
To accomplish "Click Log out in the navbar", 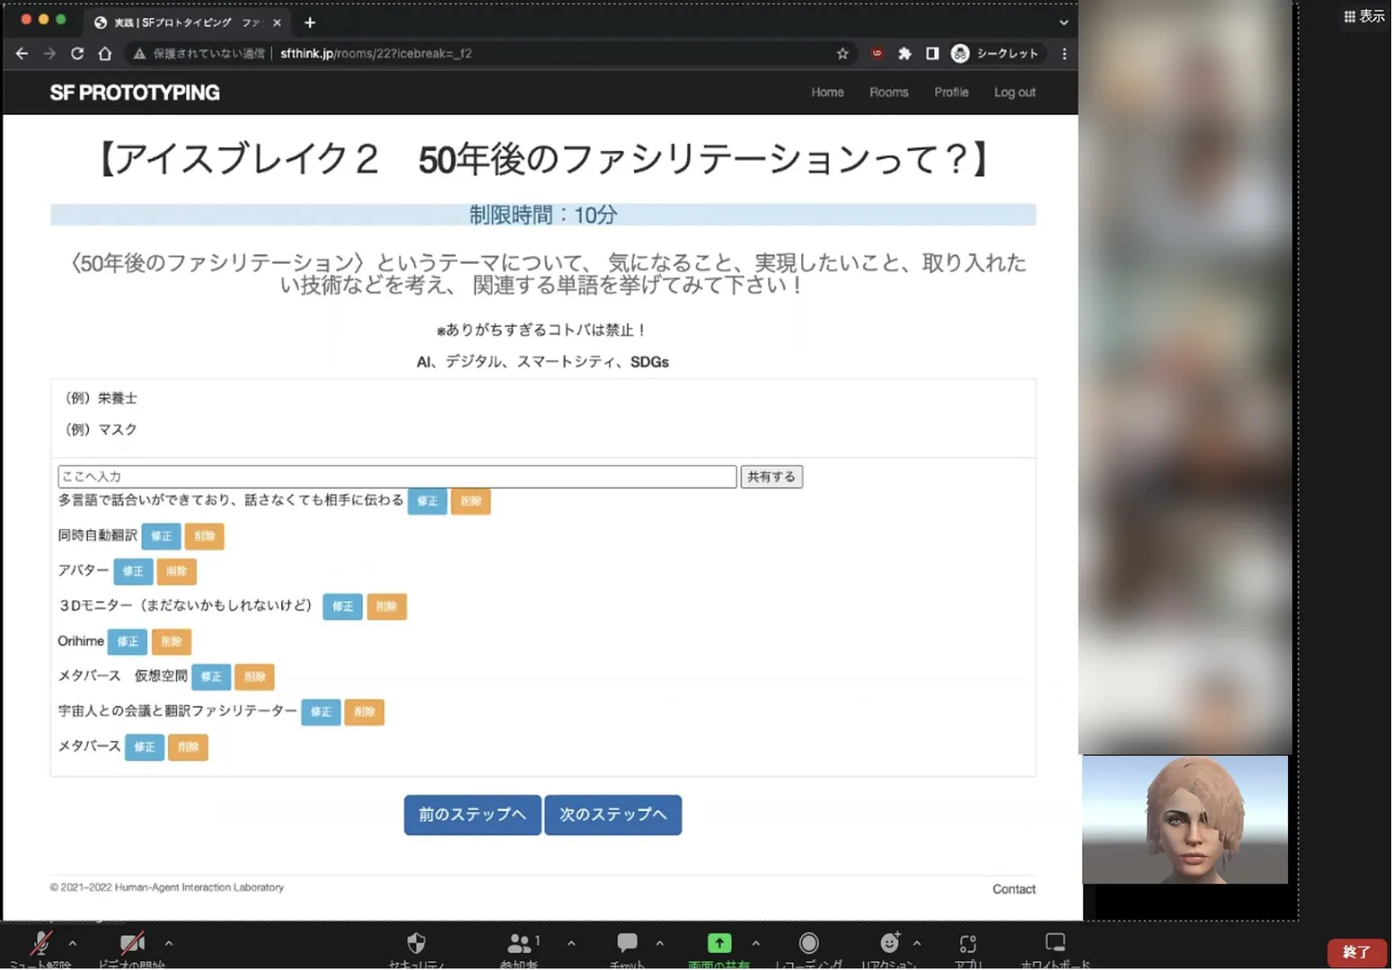I will pos(1015,93).
